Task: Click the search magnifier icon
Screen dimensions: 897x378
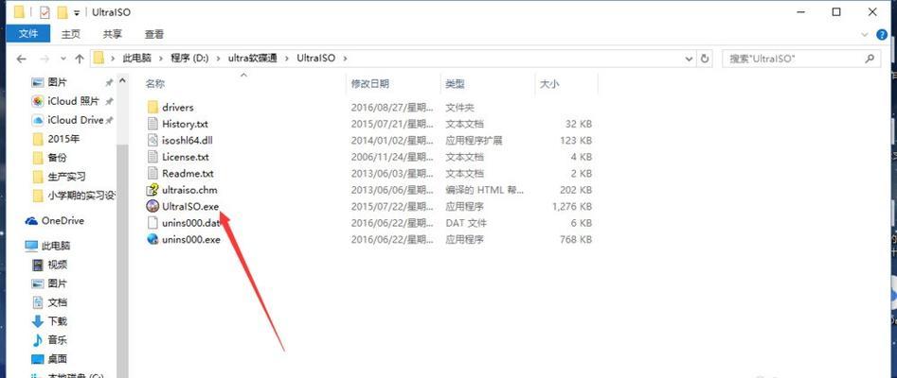Action: point(870,59)
